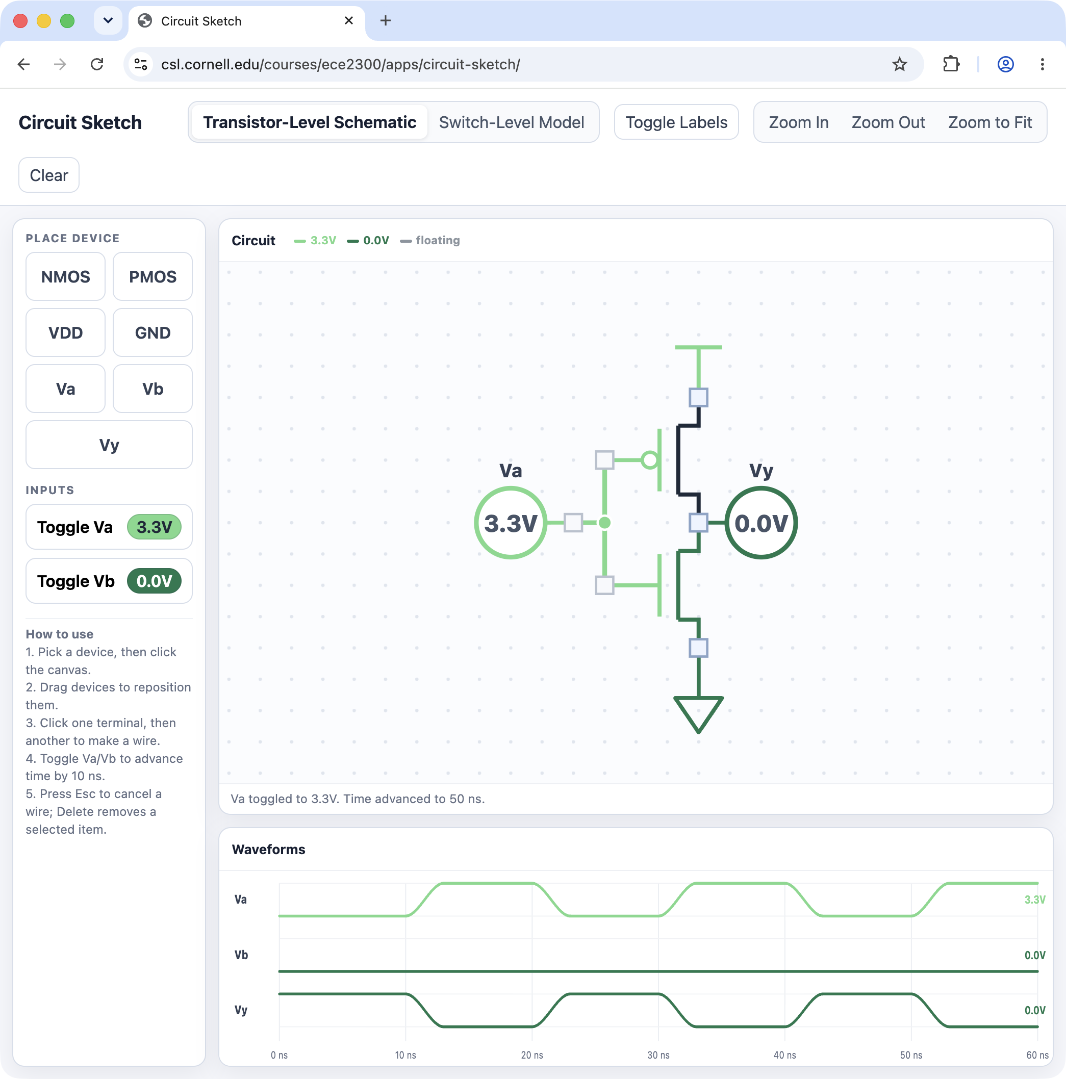This screenshot has width=1066, height=1079.
Task: Toggle Vb input voltage
Action: (x=109, y=581)
